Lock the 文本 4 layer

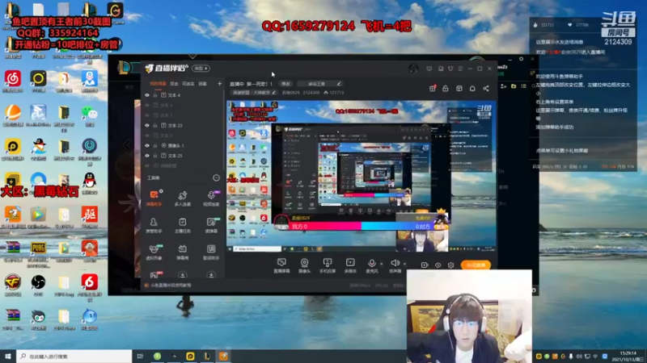point(155,95)
